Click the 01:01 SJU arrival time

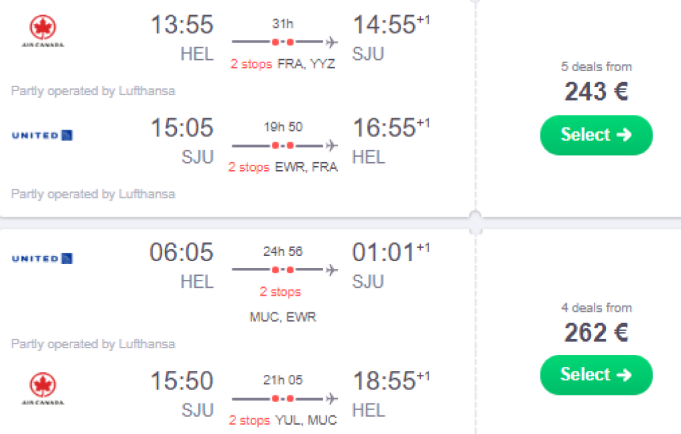(382, 253)
